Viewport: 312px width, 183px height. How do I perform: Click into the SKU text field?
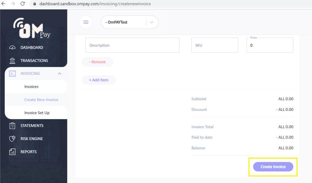click(x=215, y=45)
